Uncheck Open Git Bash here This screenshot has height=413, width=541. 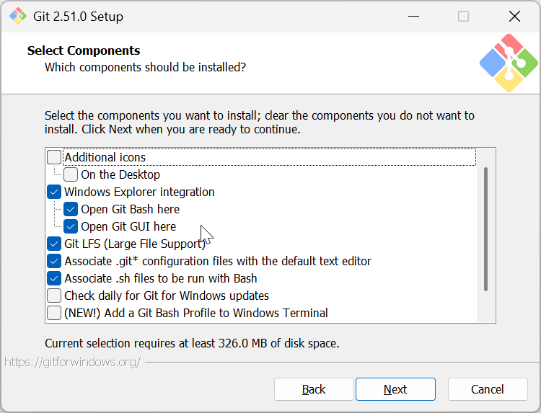click(71, 209)
